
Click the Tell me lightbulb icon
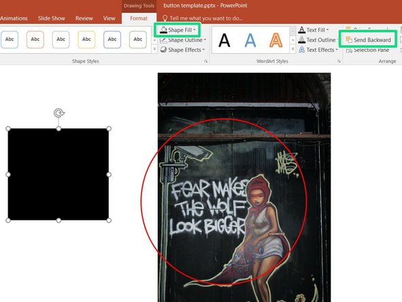[165, 18]
